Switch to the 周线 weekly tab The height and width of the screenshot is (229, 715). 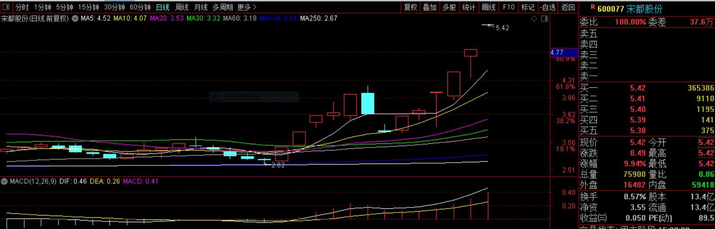pos(182,7)
